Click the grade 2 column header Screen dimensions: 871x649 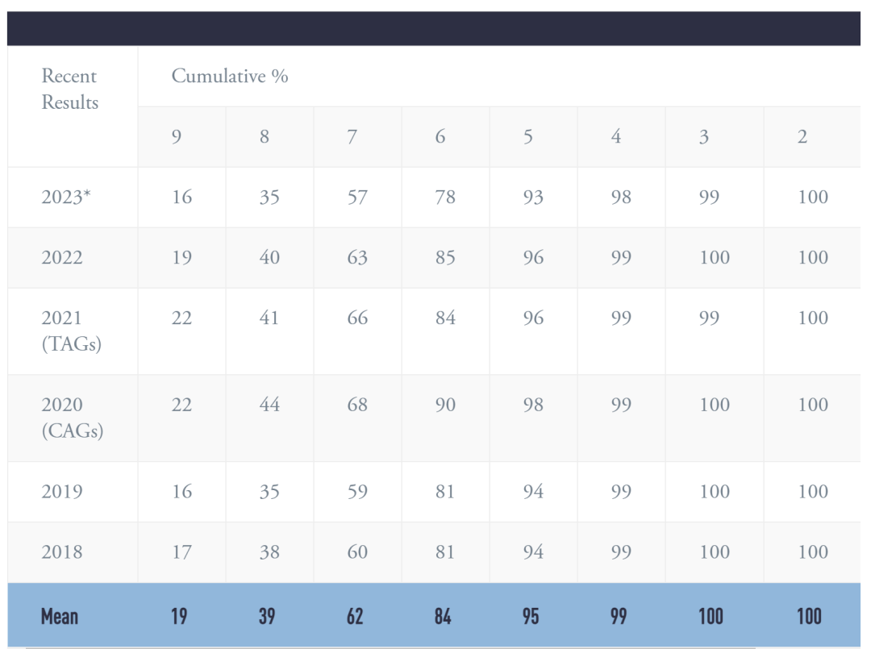(x=812, y=136)
